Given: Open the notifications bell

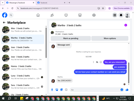Looking at the screenshot, I should (x=121, y=15).
